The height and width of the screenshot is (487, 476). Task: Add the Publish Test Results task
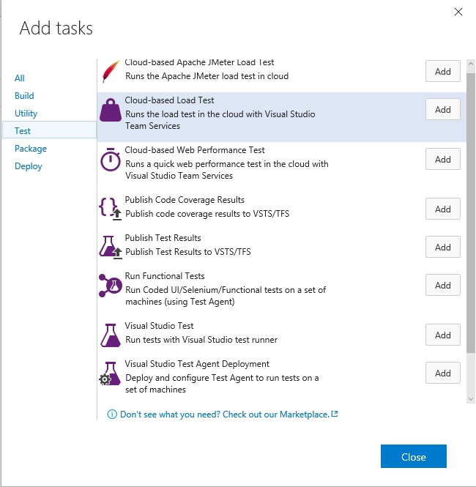point(443,247)
